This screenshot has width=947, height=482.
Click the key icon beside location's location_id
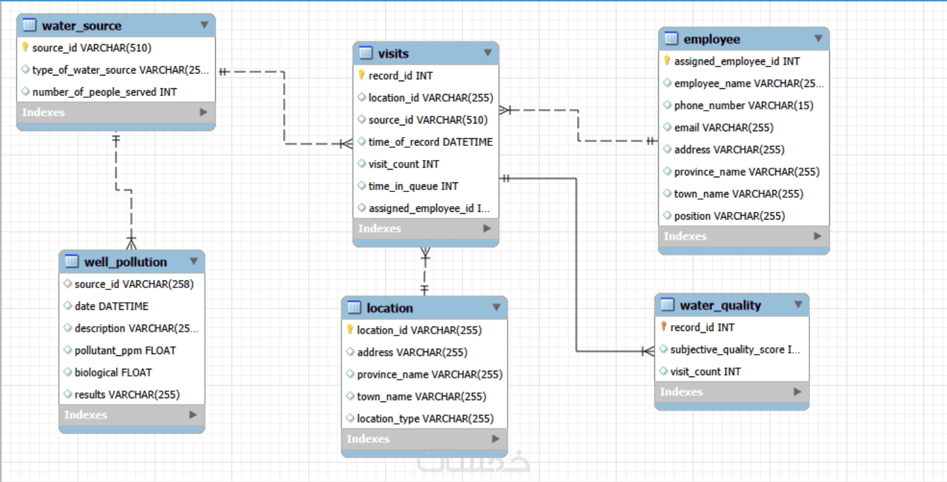[350, 330]
